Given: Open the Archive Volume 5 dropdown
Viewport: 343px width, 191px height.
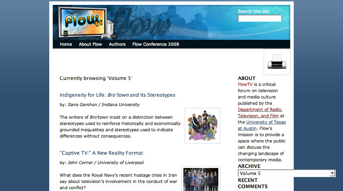Looking at the screenshot, I should point(286,173).
